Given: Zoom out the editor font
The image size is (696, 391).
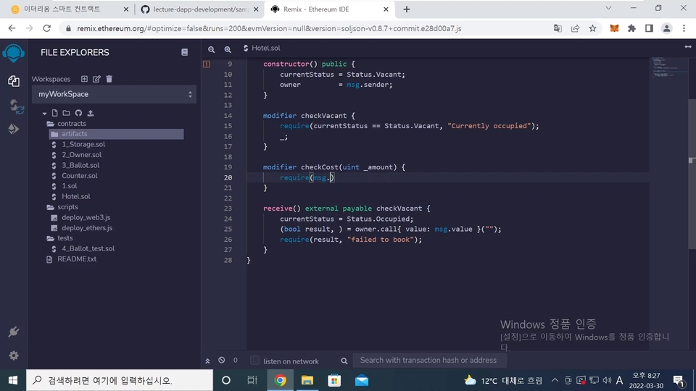Looking at the screenshot, I should point(211,49).
